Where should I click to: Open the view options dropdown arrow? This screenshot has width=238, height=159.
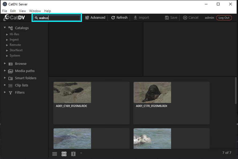tap(81, 153)
